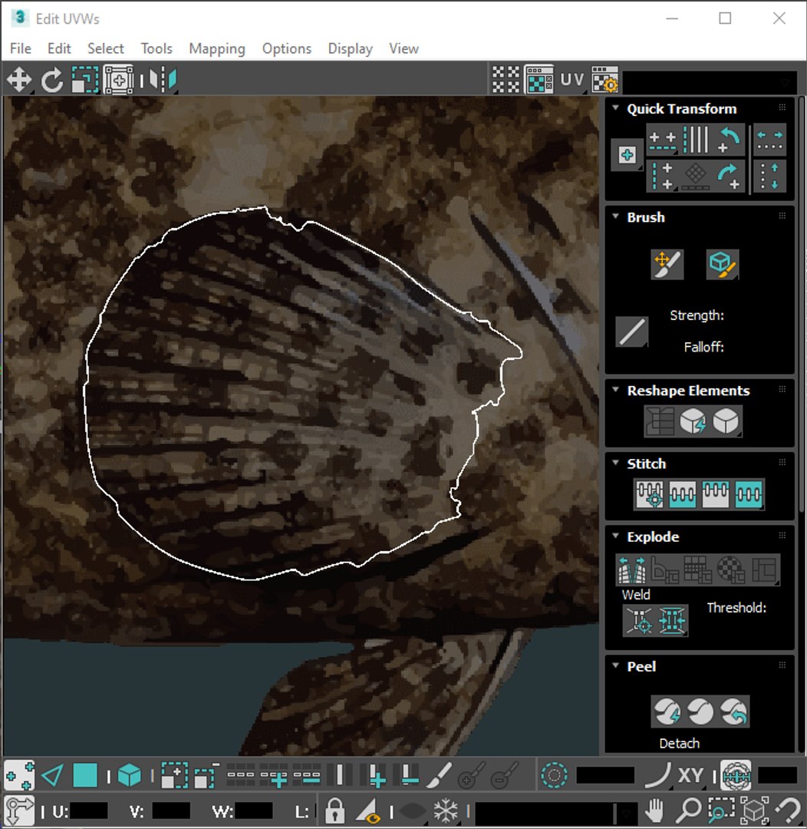Click Rotate 90 clockwise around pivot
Image resolution: width=807 pixels, height=829 pixels.
[x=728, y=176]
